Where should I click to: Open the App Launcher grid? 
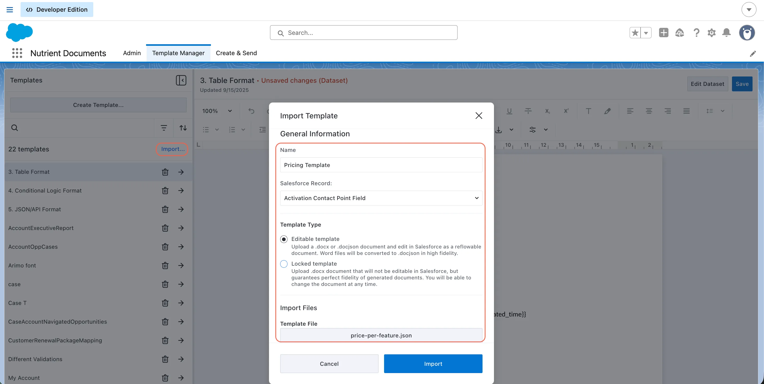point(17,53)
